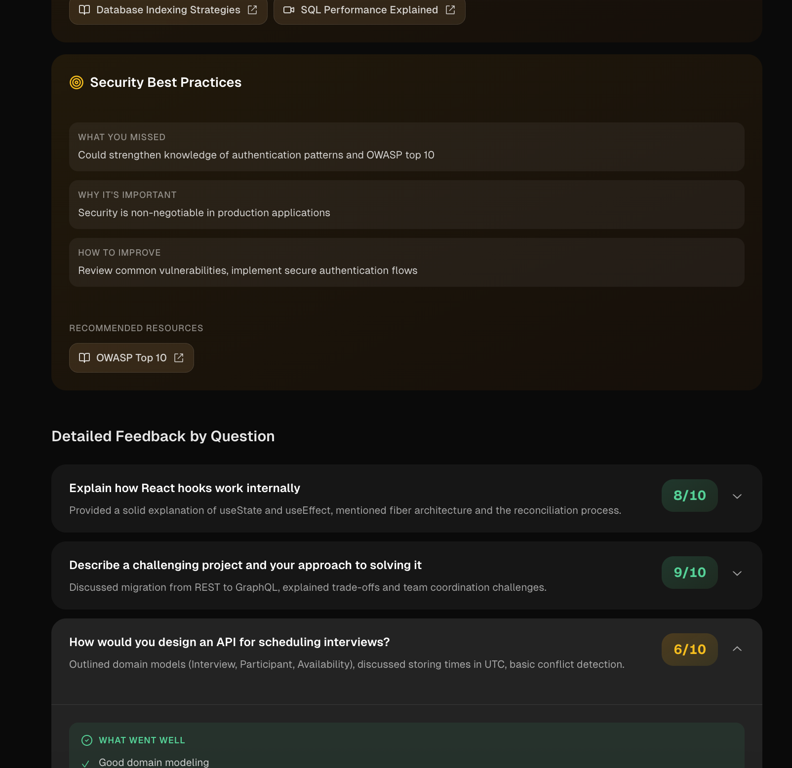Open the OWASP Top 10 resource
The width and height of the screenshot is (792, 768).
pos(131,357)
